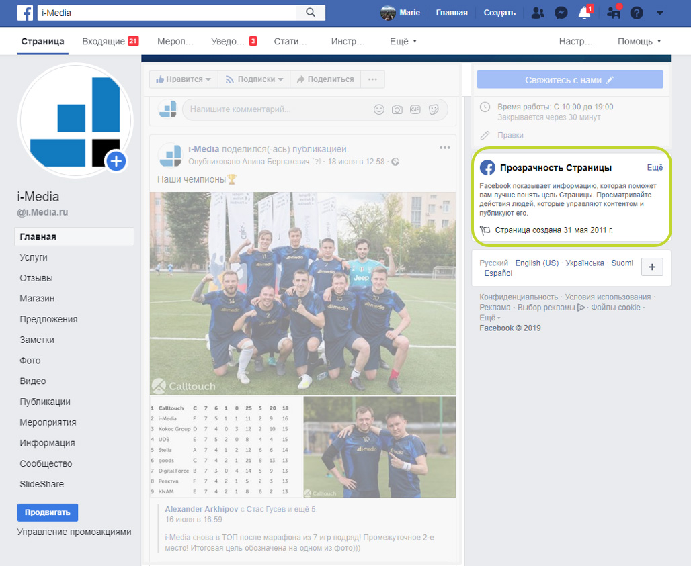The width and height of the screenshot is (691, 566).
Task: Click the page actions three dots button
Action: click(372, 79)
